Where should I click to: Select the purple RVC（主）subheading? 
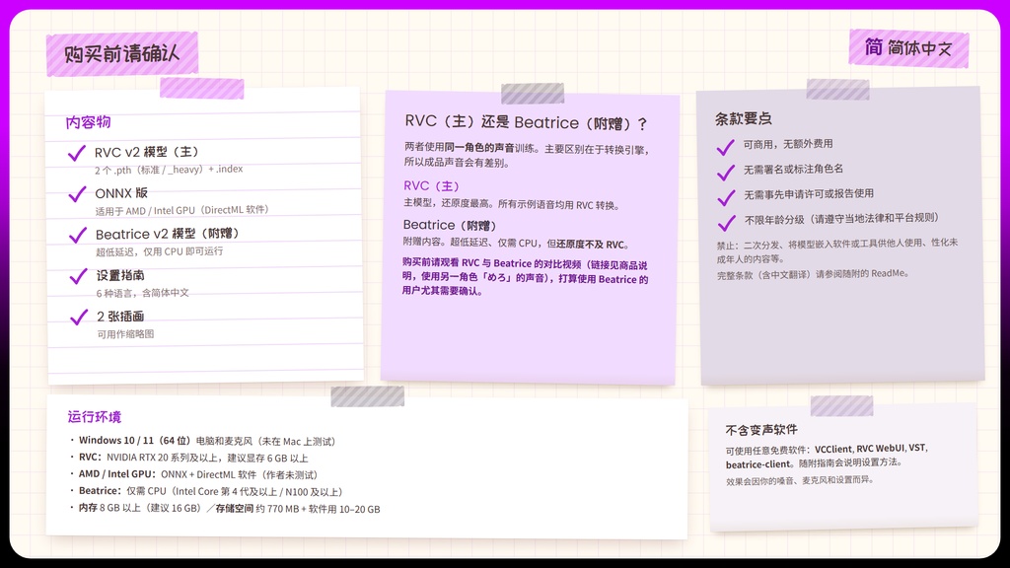(x=432, y=186)
